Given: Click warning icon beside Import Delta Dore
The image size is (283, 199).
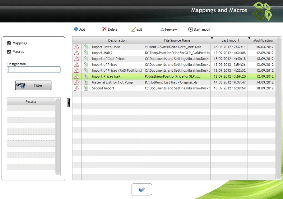Looking at the screenshot, I should click(77, 47).
